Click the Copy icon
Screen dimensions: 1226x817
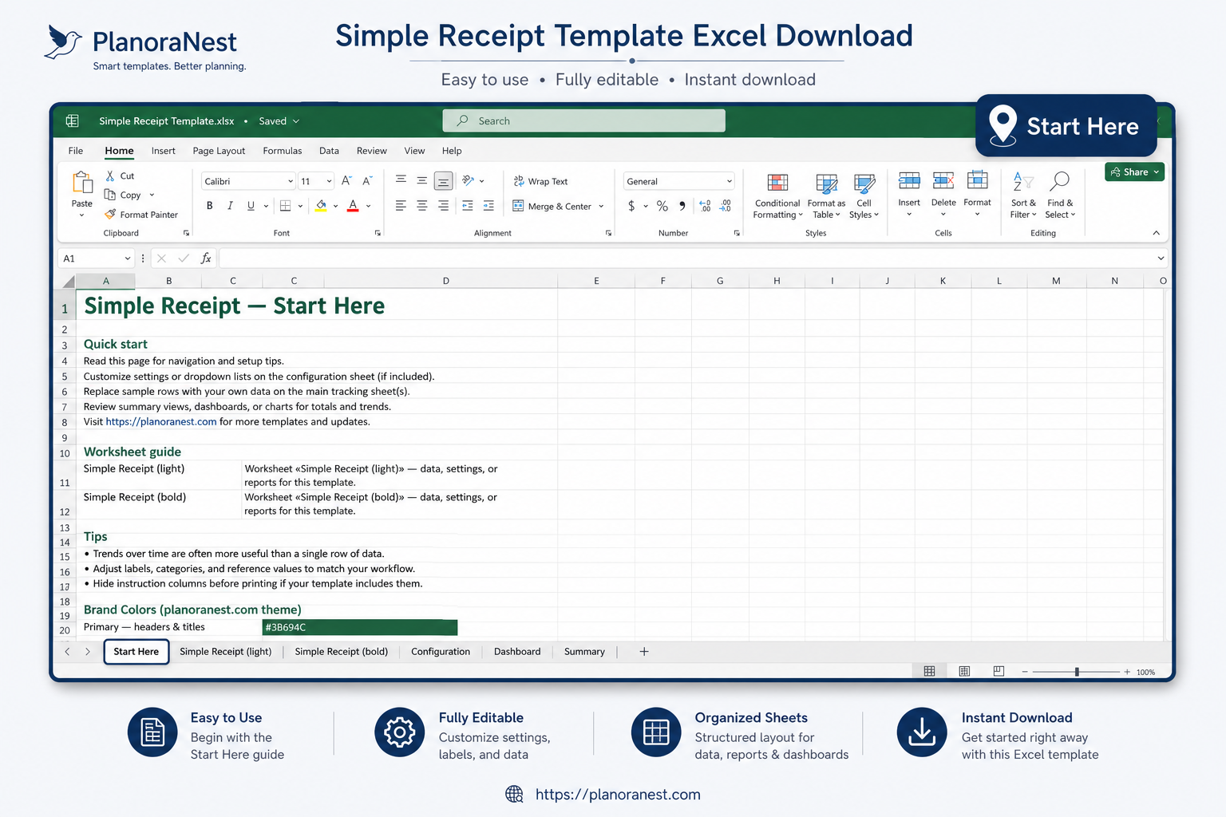pyautogui.click(x=110, y=195)
